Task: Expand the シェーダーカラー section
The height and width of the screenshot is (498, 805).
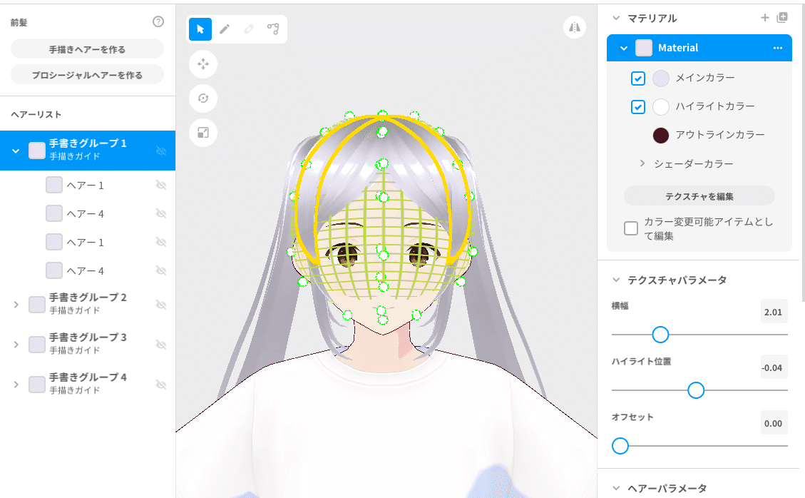Action: [x=642, y=163]
